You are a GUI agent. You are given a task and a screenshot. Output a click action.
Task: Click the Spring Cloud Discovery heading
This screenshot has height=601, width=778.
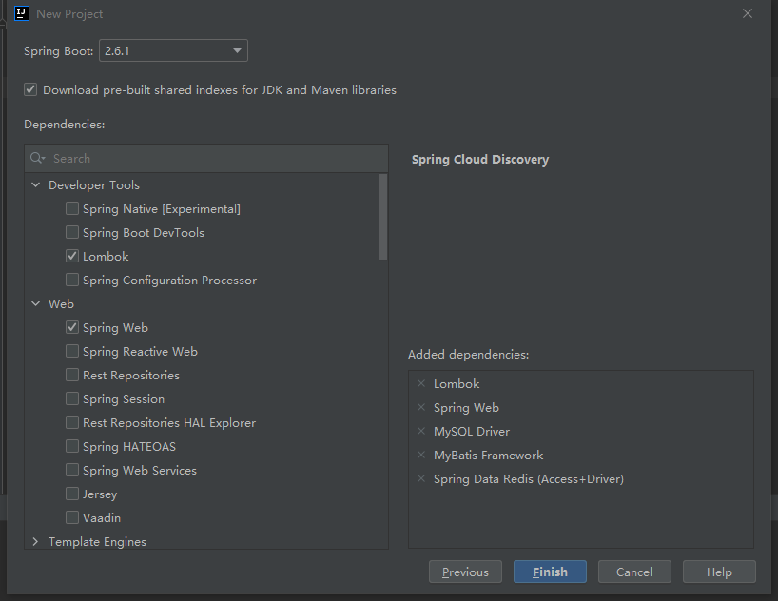coord(480,160)
